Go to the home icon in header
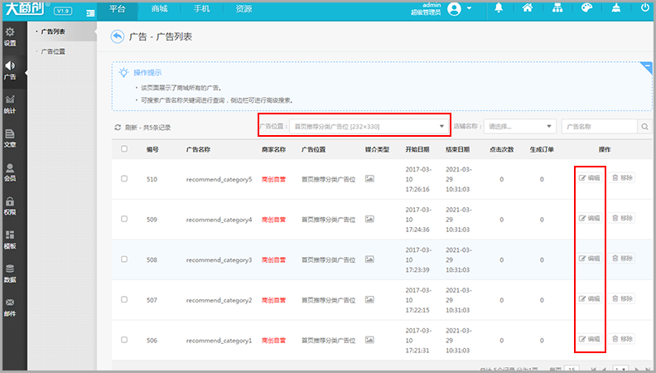The height and width of the screenshot is (373, 656). pyautogui.click(x=528, y=8)
